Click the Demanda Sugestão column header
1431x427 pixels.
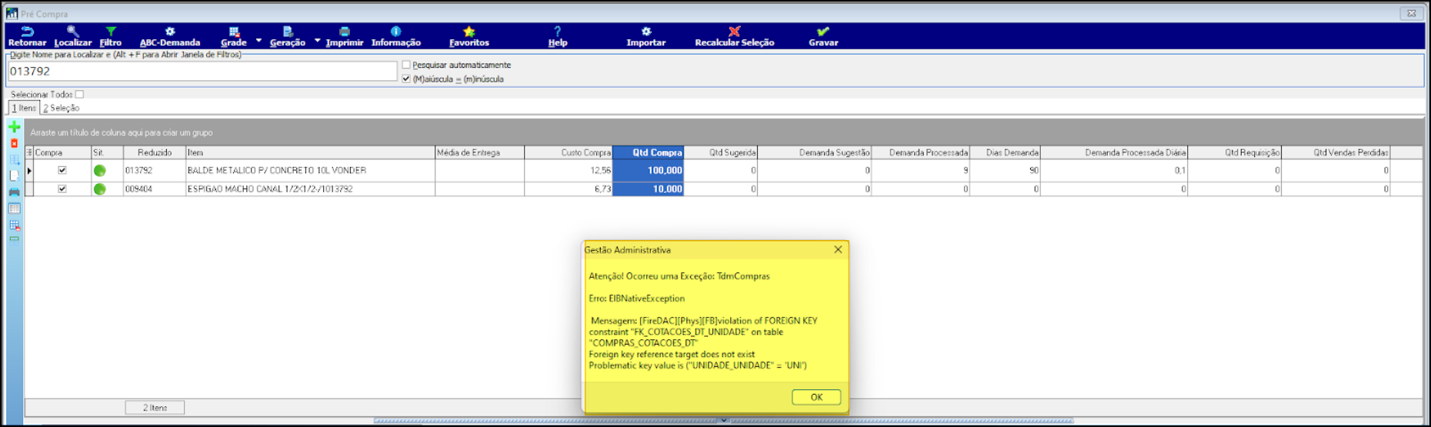[x=814, y=152]
